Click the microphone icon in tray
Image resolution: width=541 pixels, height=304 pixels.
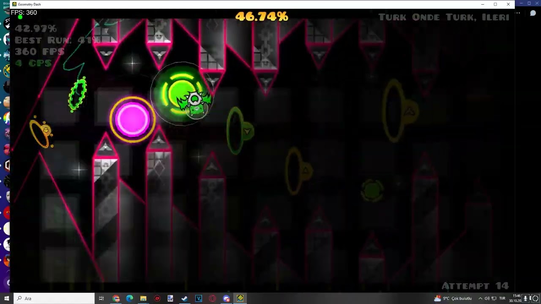point(525,299)
